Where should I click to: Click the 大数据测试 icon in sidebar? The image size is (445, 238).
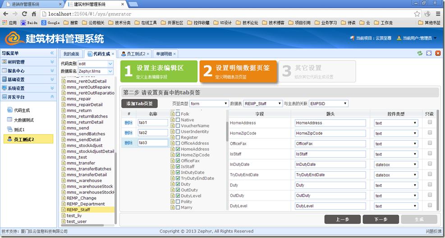[10, 120]
